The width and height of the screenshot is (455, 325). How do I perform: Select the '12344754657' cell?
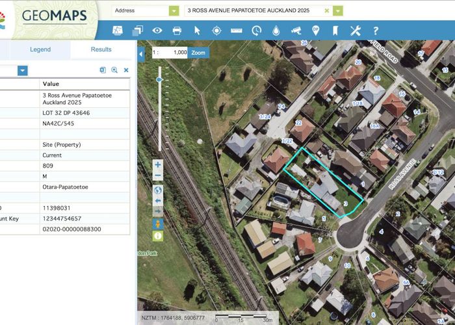pyautogui.click(x=84, y=218)
